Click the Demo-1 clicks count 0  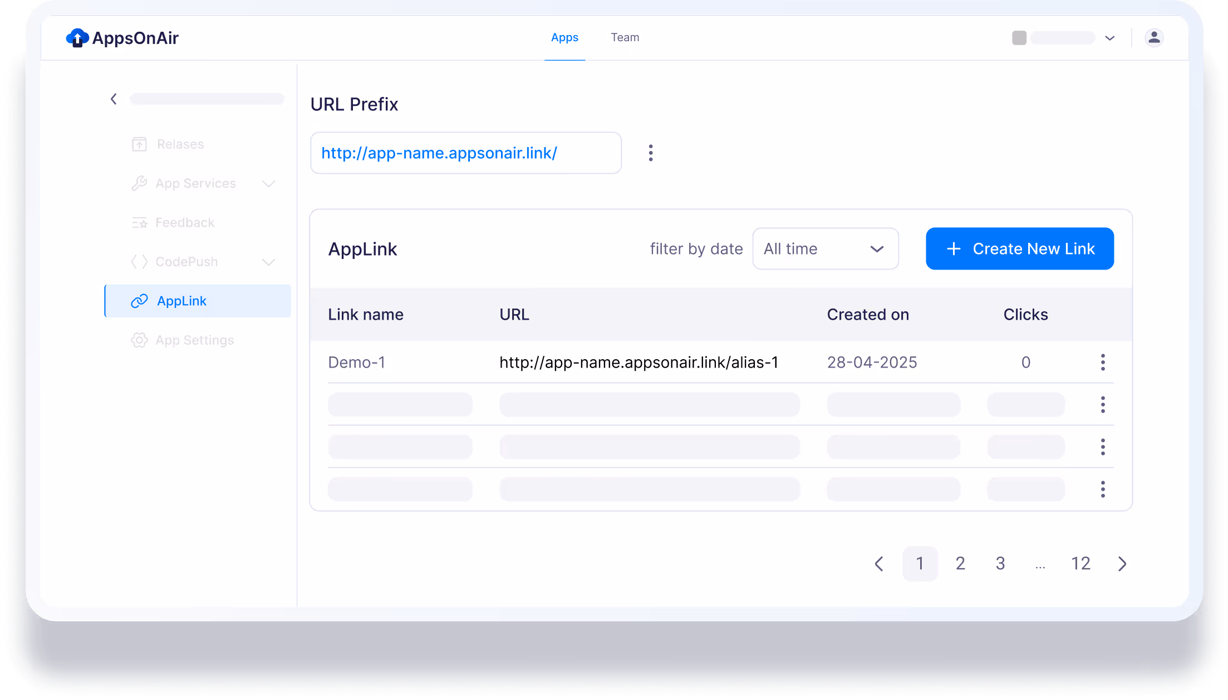point(1026,363)
